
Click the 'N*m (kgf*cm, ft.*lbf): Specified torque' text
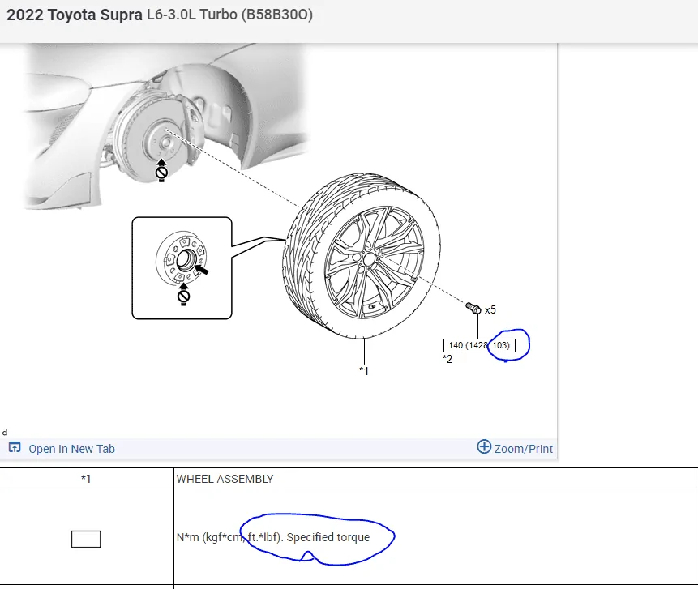[x=273, y=537]
